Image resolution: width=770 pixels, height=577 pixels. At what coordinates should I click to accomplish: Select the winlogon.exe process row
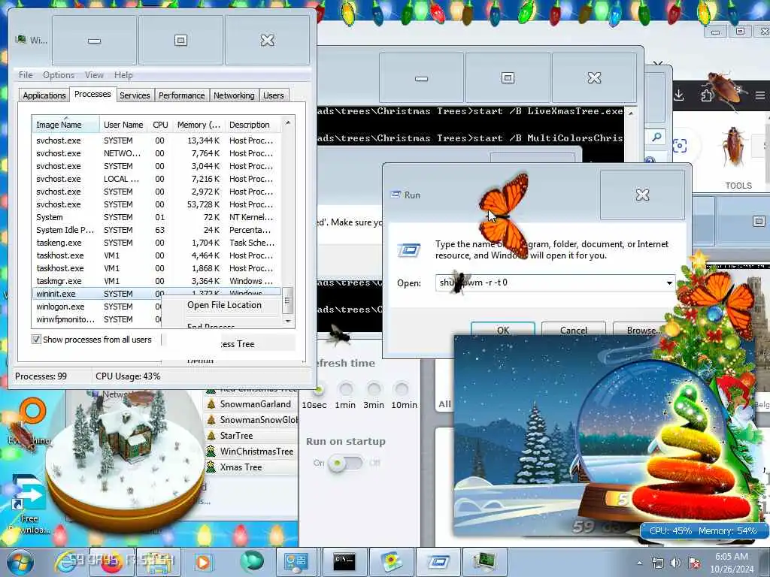[95, 307]
